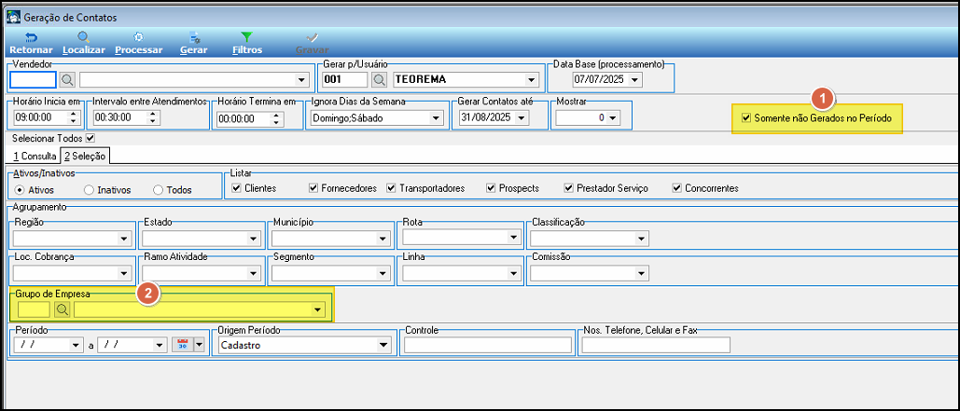This screenshot has width=960, height=411.
Task: Select the Ativos radio button
Action: pos(20,189)
